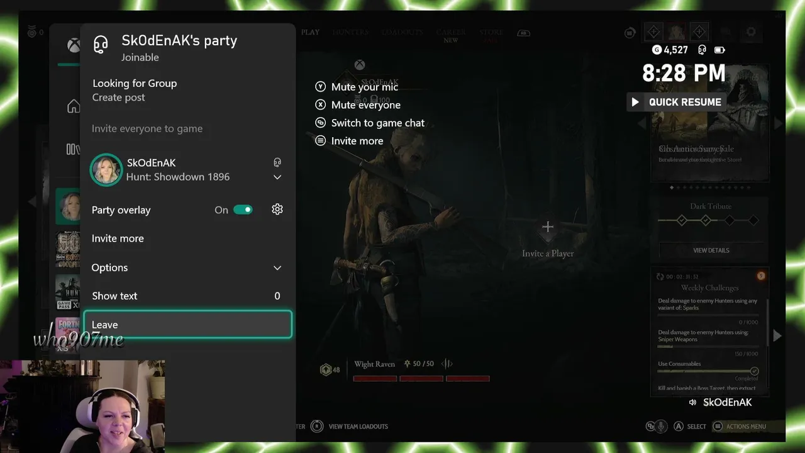Click the right empty team slot icon
Viewport: 805px width, 453px height.
(x=699, y=32)
